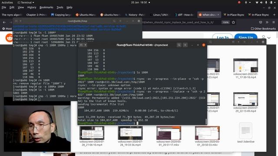278x156 pixels.
Task: Click the volume speaker icon in system tray
Action: tap(261, 3)
